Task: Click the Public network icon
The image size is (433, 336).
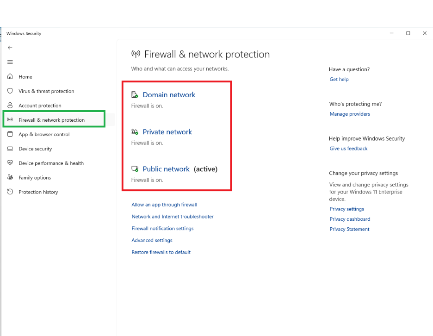Action: [x=135, y=168]
